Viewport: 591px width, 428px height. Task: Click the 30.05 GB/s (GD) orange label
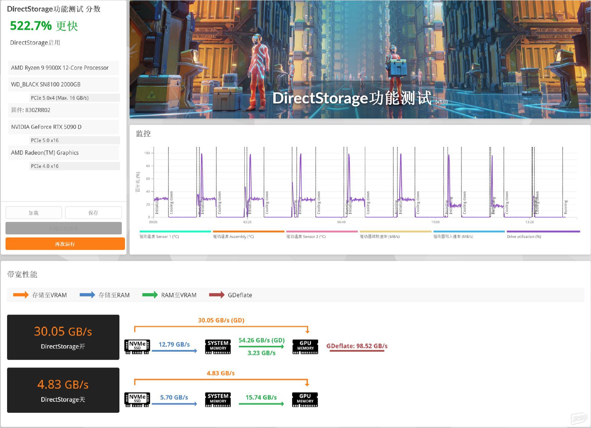point(221,320)
